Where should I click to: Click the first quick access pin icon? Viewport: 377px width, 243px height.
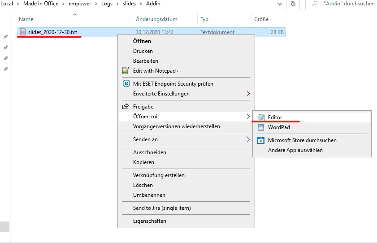[x=5, y=37]
